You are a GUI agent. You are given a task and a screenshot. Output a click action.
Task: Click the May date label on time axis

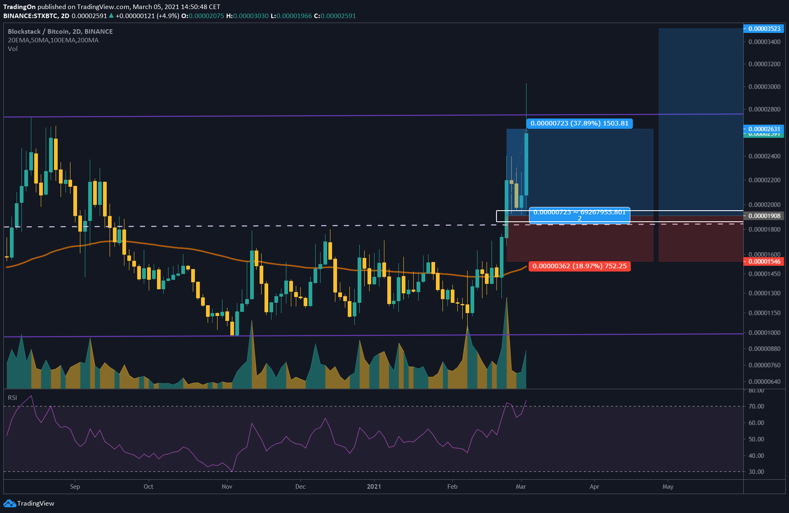pyautogui.click(x=668, y=486)
